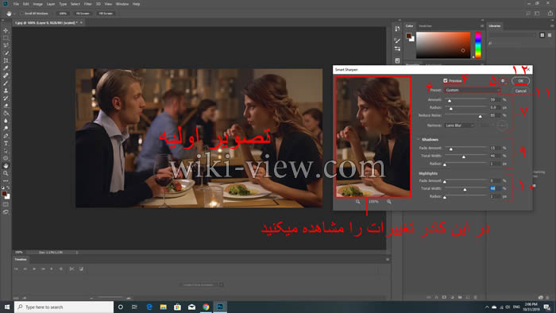Select the Crop tool
The width and height of the screenshot is (556, 313).
point(6,60)
